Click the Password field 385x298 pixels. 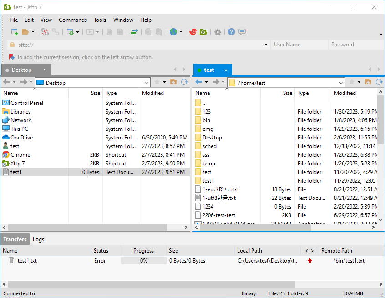point(356,45)
